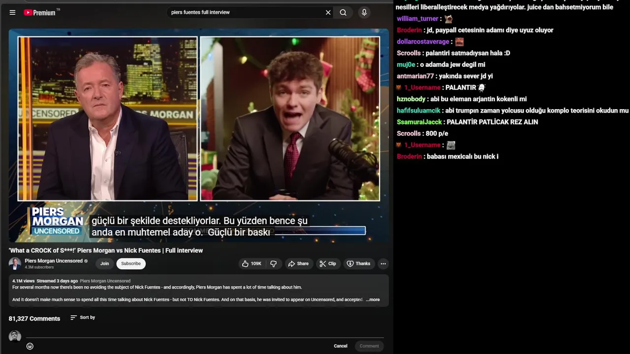
Task: Open Piers Morgan Uncensored channel name link
Action: (x=54, y=261)
